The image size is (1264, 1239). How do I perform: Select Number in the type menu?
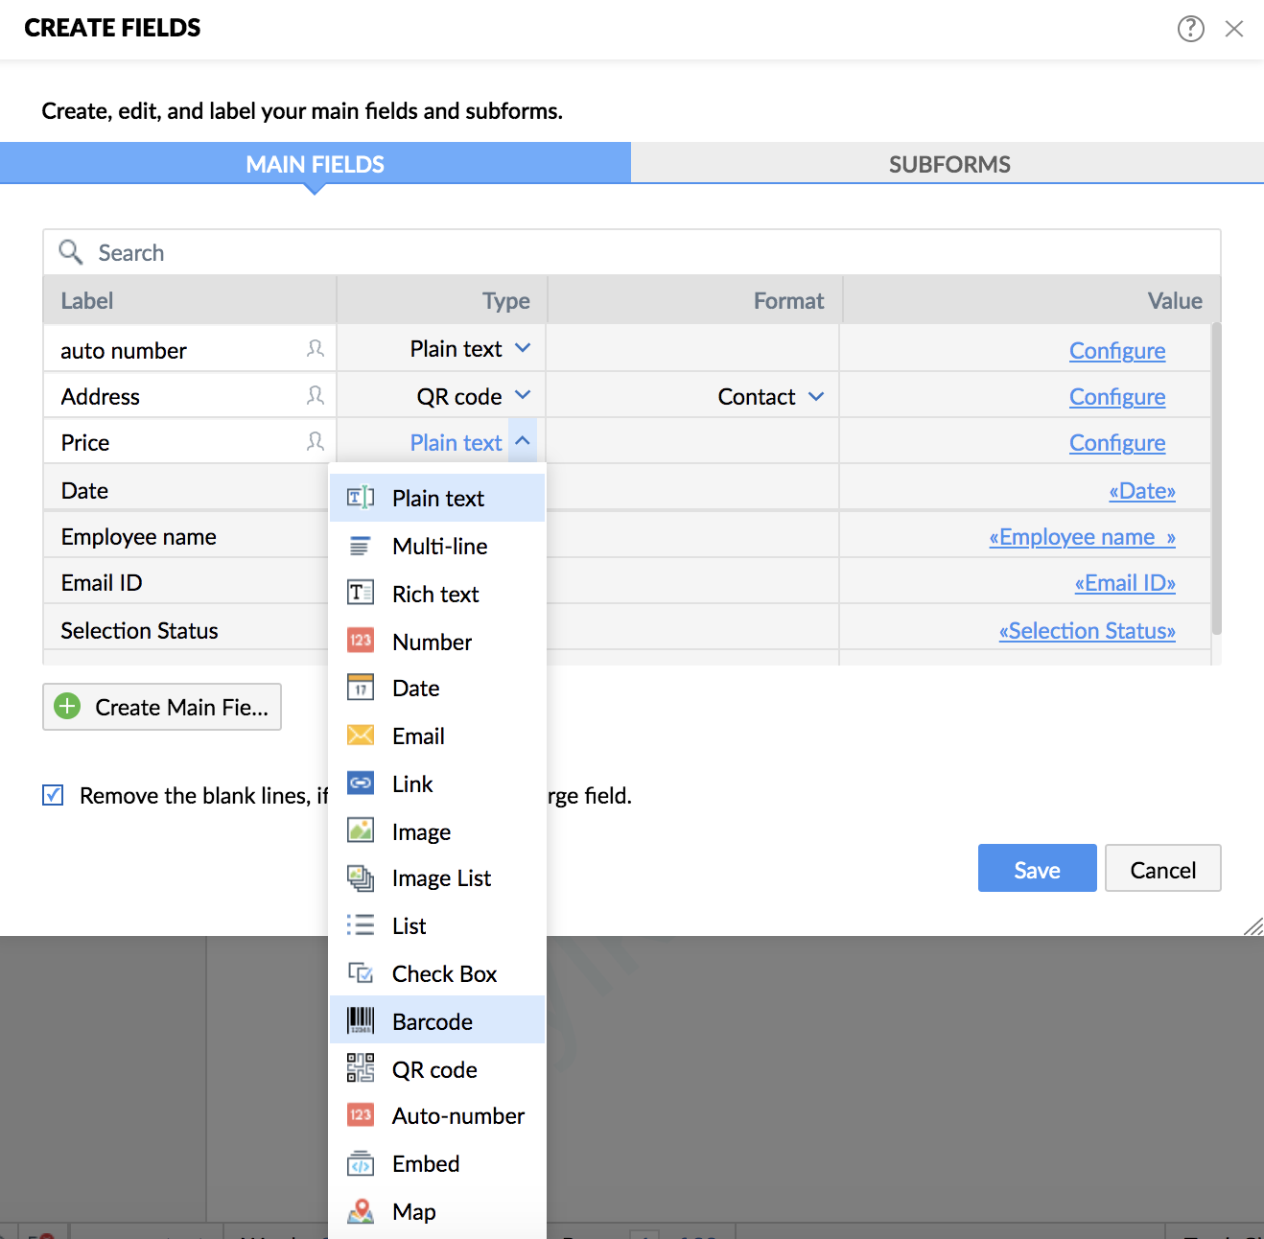[437, 642]
